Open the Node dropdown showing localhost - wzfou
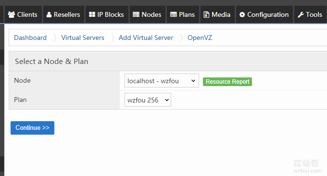 pyautogui.click(x=162, y=80)
